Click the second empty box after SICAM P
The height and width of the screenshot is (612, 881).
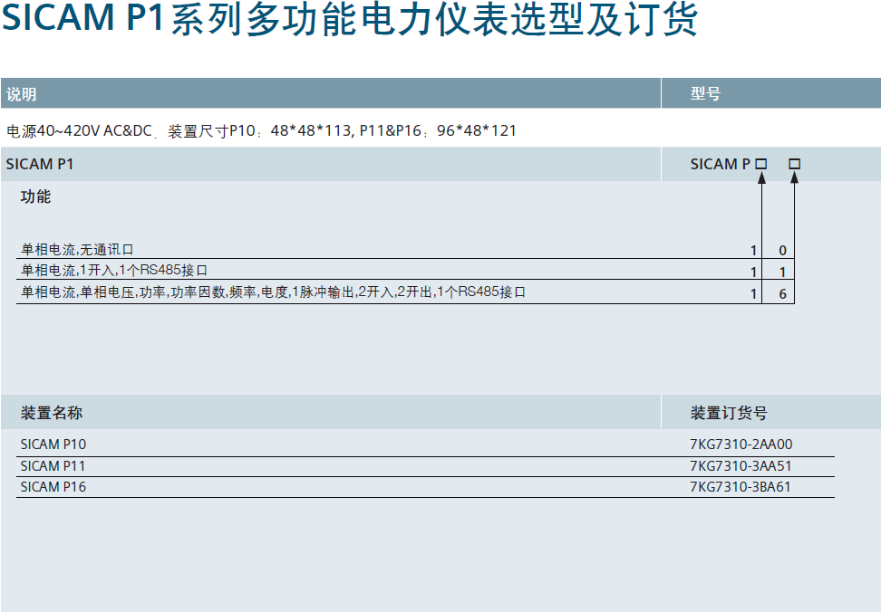[795, 165]
